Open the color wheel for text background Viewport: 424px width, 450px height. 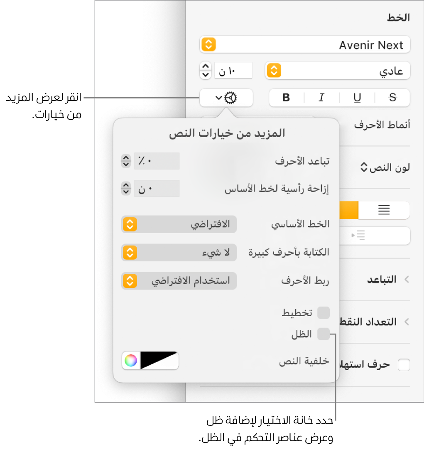(131, 361)
